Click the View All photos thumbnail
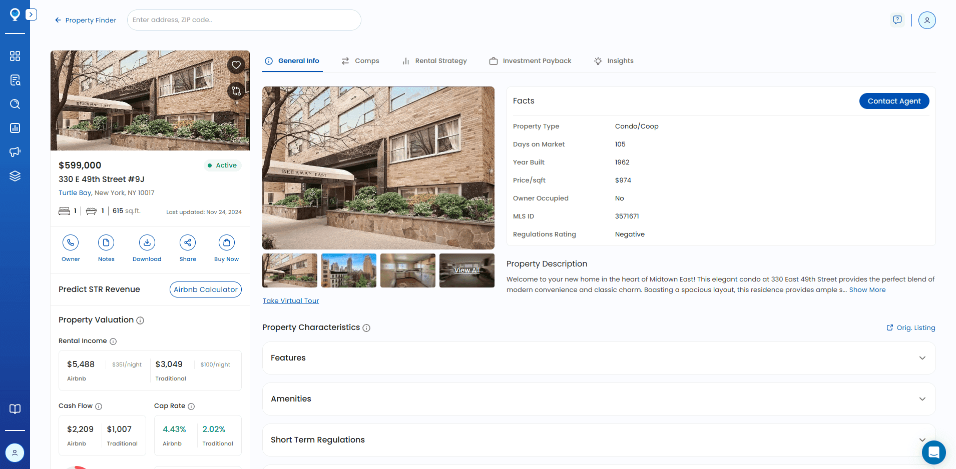Image resolution: width=956 pixels, height=469 pixels. [467, 270]
